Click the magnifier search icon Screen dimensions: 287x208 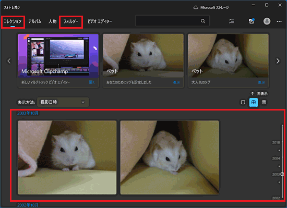pyautogui.click(x=203, y=21)
